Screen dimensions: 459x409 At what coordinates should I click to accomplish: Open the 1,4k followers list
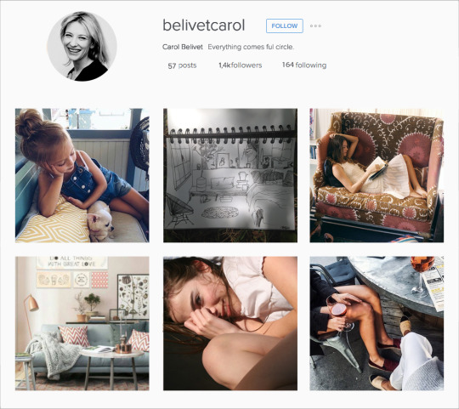pyautogui.click(x=241, y=65)
